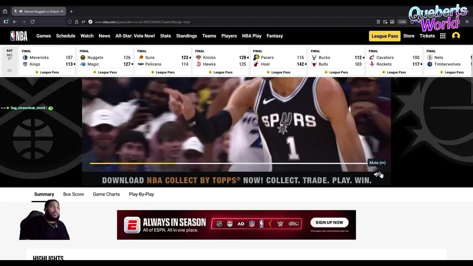Open the Teams menu

tap(209, 36)
